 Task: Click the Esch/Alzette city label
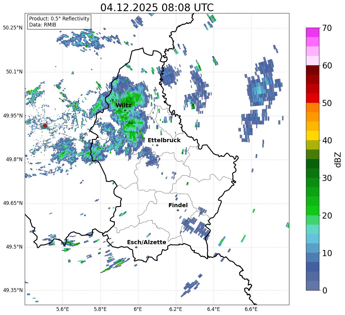[x=147, y=242]
